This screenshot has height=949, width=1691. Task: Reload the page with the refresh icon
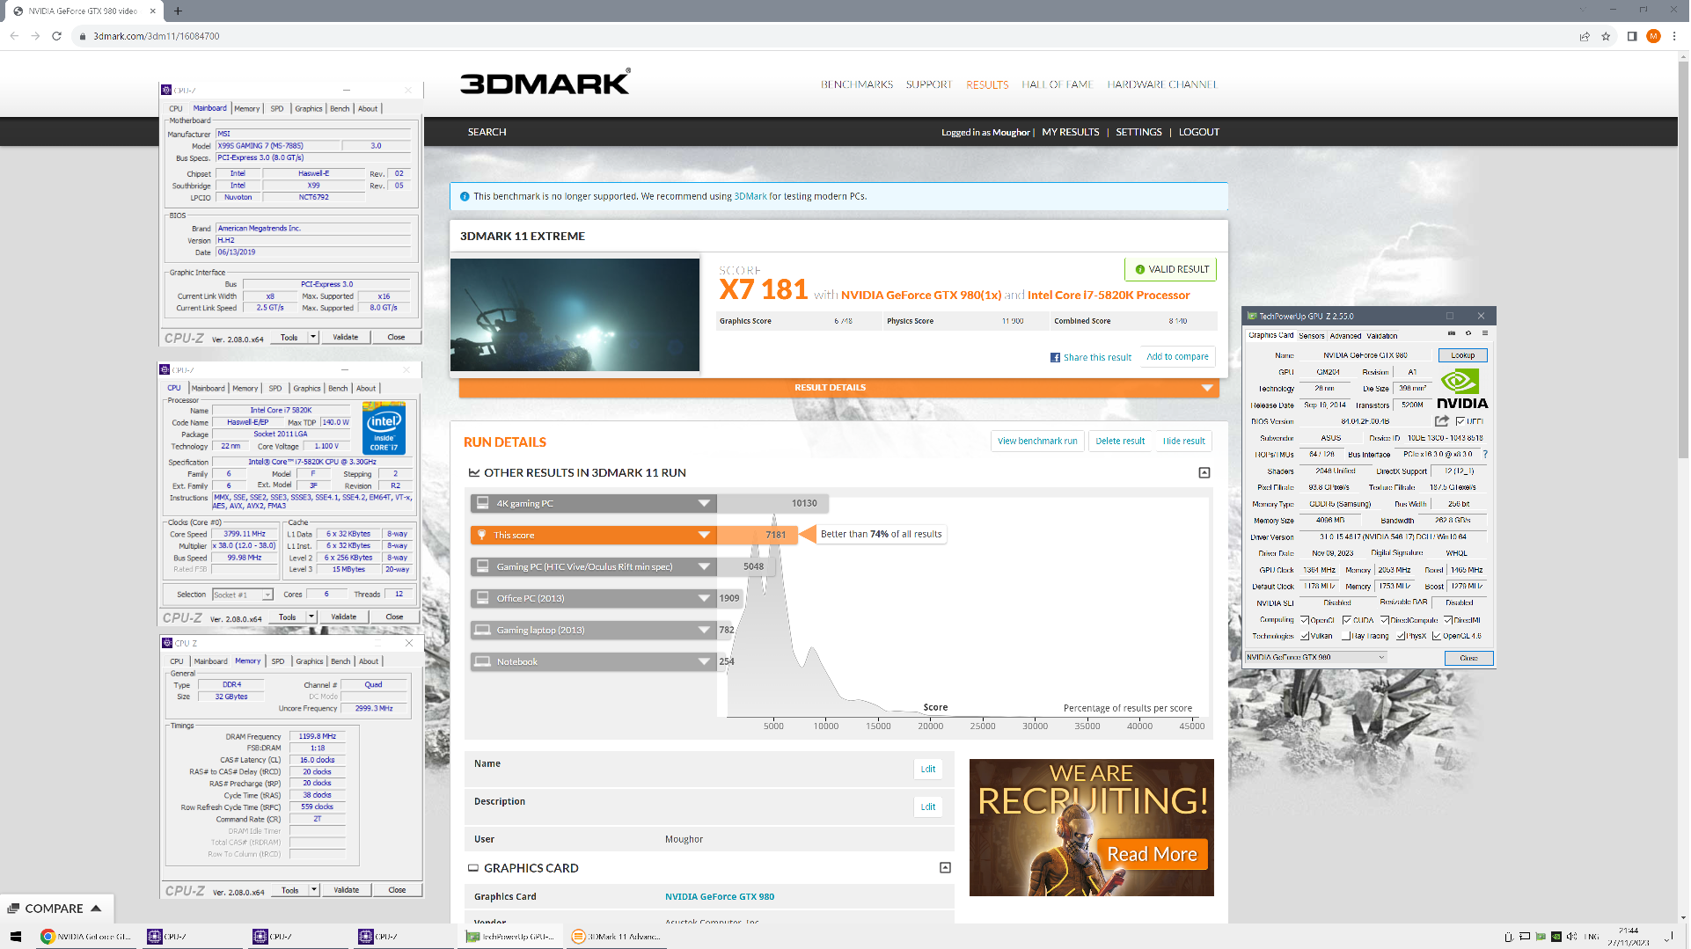(x=57, y=36)
